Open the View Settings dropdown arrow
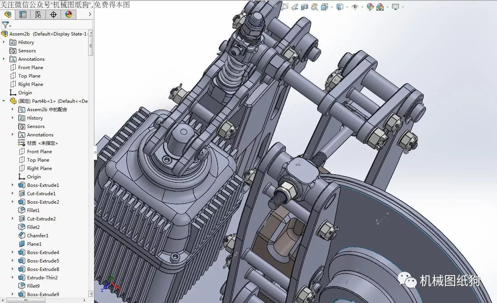This screenshot has width=497, height=303. [x=403, y=7]
